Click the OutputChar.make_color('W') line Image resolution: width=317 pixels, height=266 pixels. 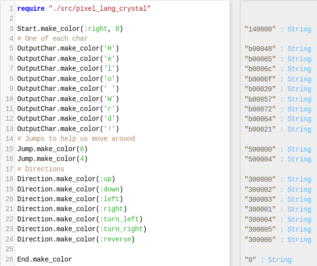tap(68, 99)
